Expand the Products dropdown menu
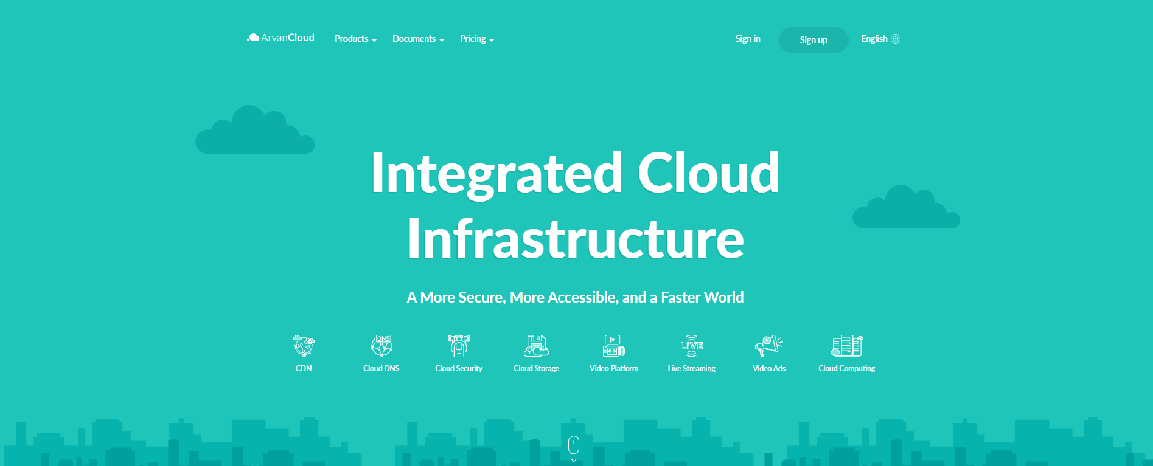Screen dimensions: 1153x466 pos(355,39)
